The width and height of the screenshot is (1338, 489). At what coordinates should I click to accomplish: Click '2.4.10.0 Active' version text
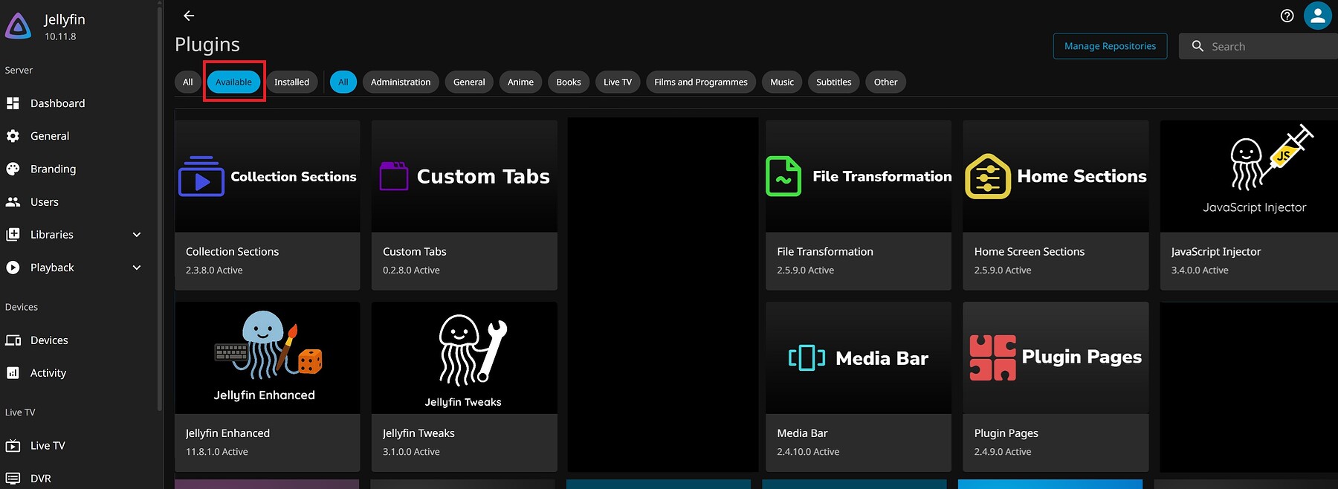point(808,452)
